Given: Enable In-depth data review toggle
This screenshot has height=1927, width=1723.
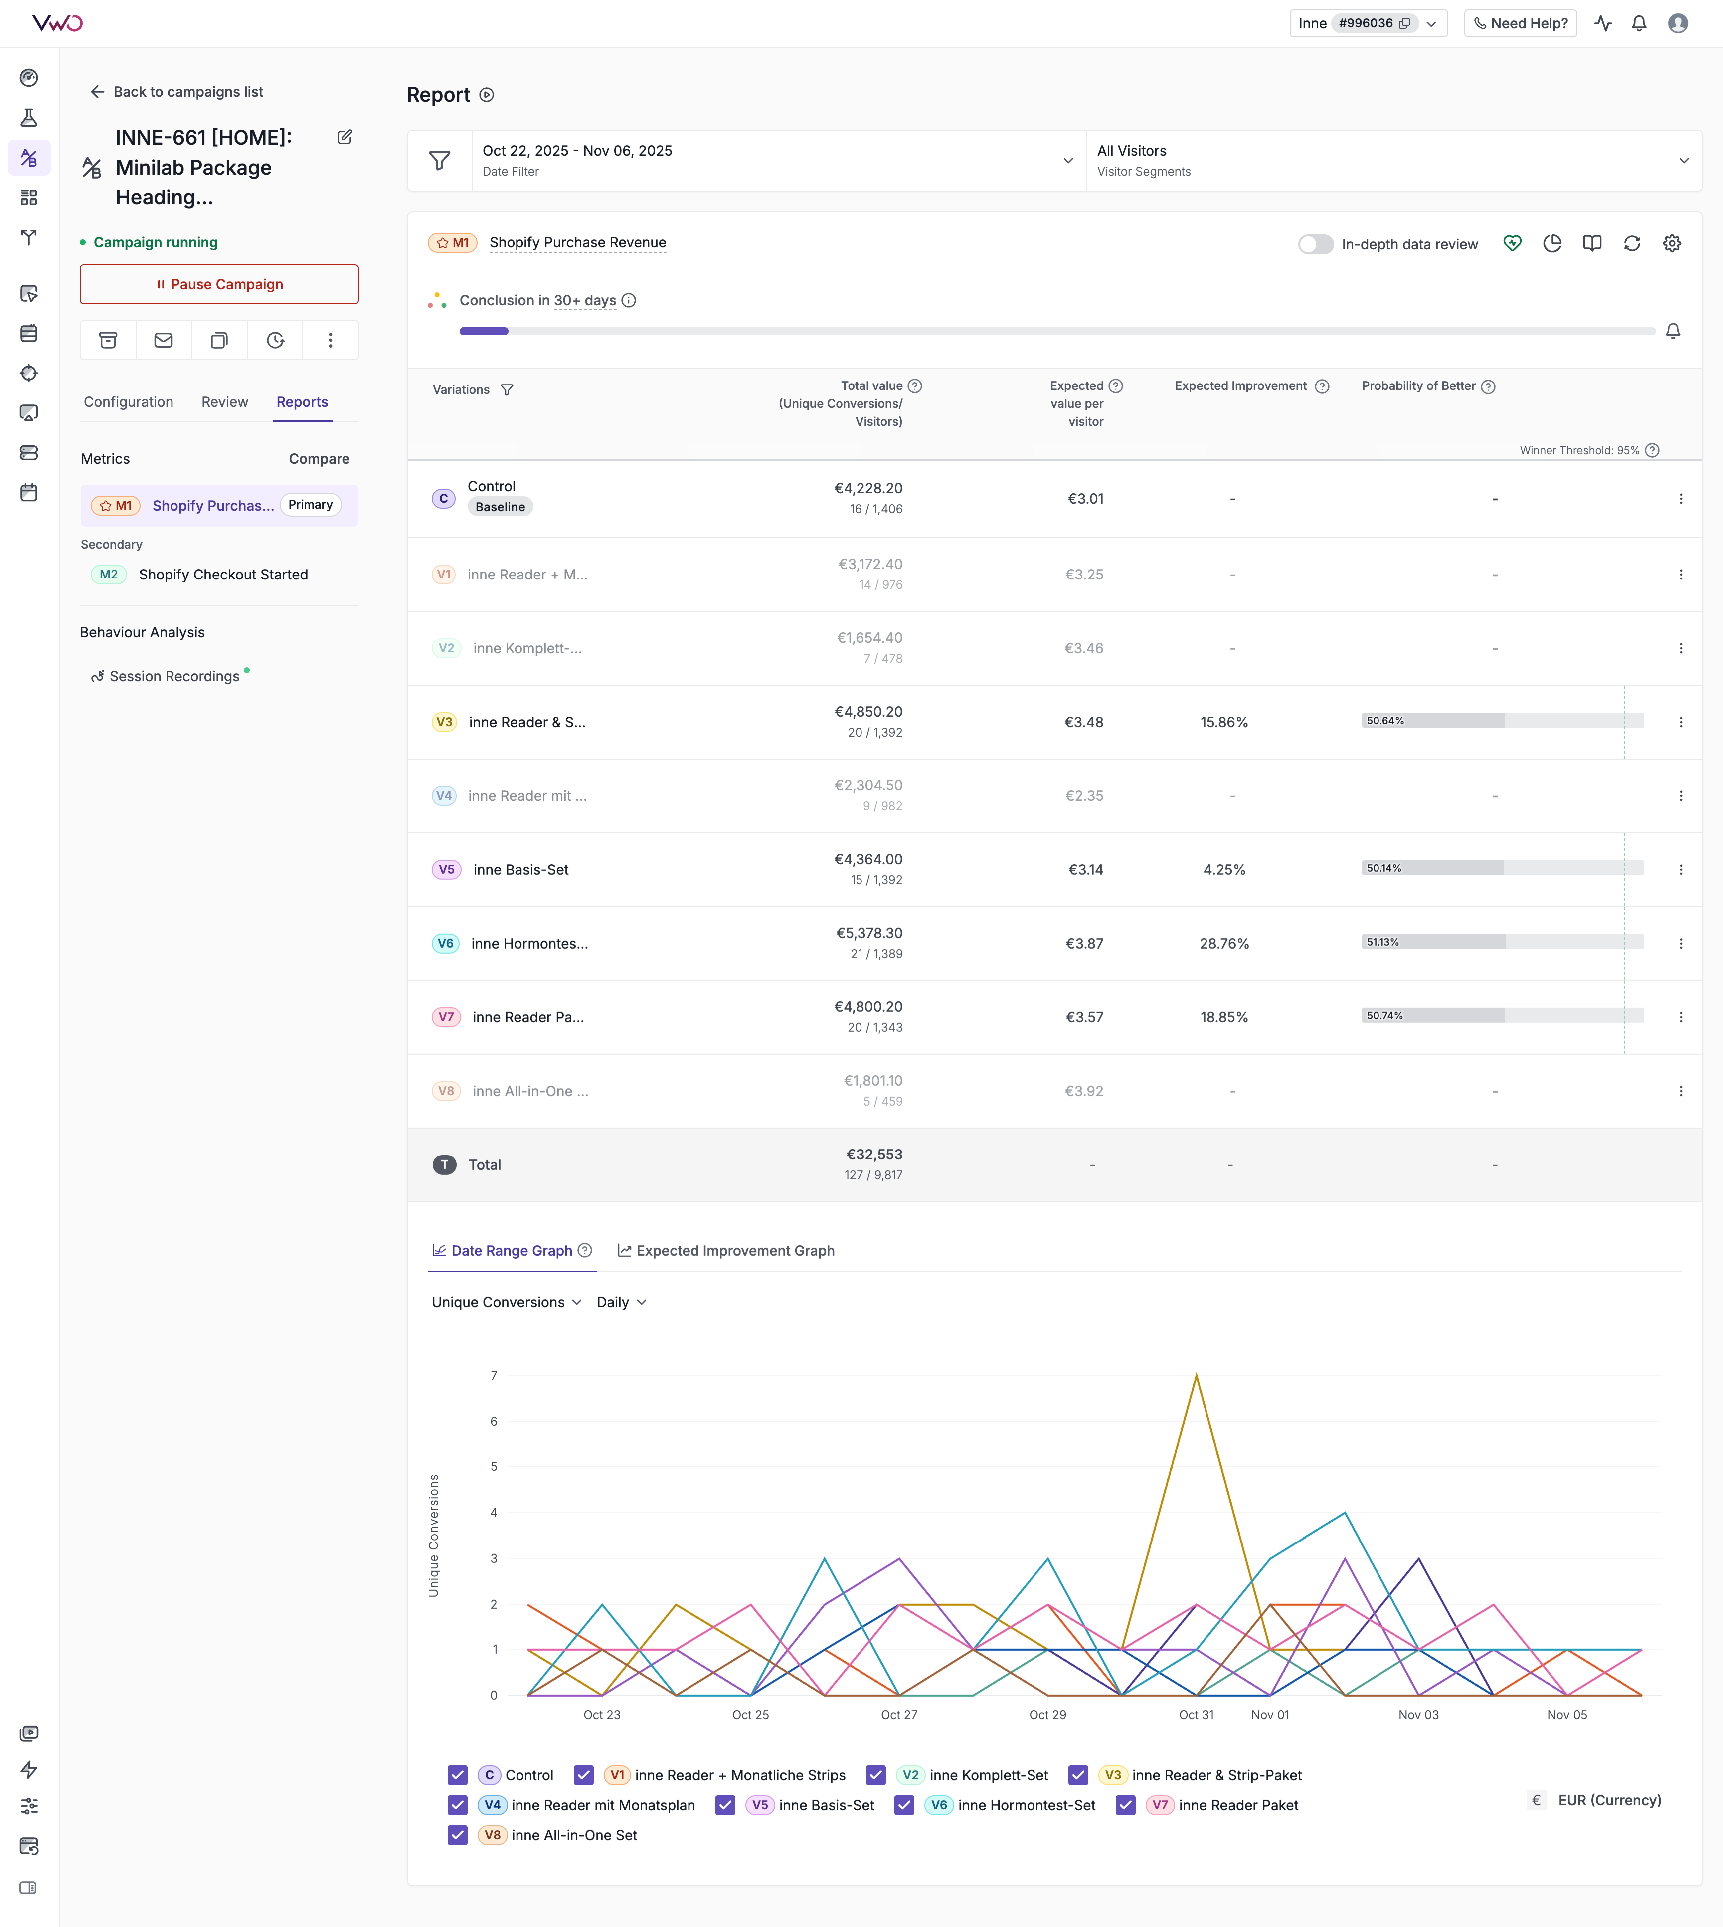Looking at the screenshot, I should [1315, 244].
